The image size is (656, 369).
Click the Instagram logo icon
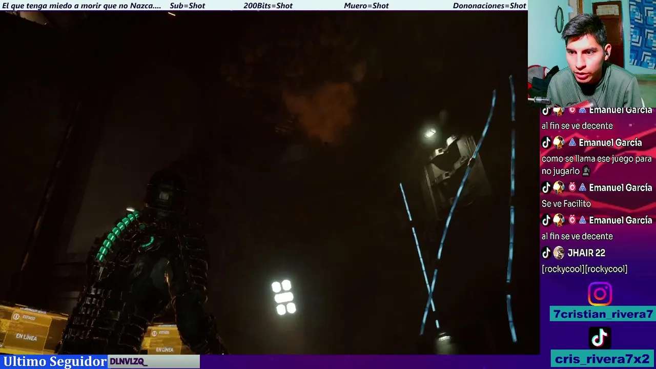coord(600,294)
